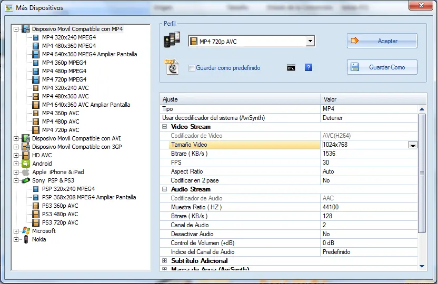Viewport: 438px width, 284px height.
Task: Collapse the Video Stream section
Action: (x=165, y=127)
